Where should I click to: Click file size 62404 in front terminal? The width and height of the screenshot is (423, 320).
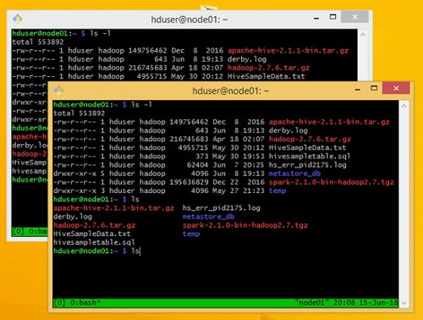click(x=197, y=165)
